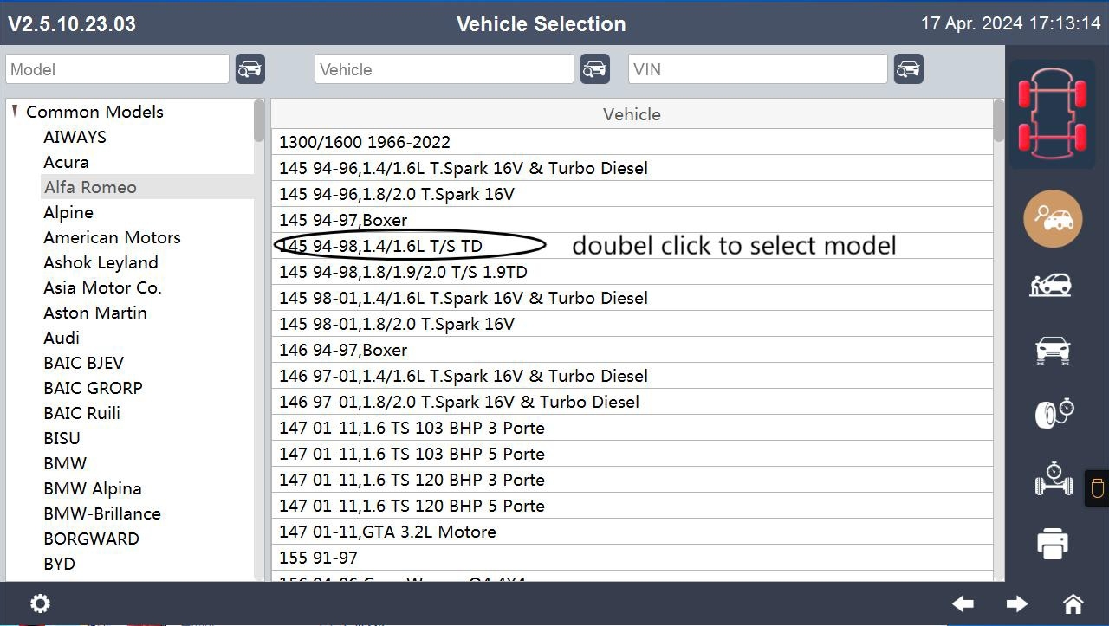The width and height of the screenshot is (1109, 626).
Task: Select the vehicle search icon in sidebar
Action: click(x=1053, y=219)
